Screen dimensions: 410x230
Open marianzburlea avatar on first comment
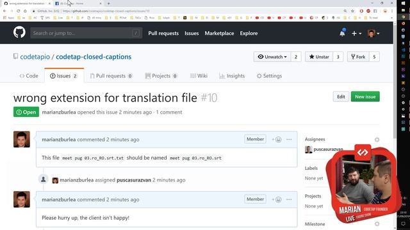click(x=21, y=139)
